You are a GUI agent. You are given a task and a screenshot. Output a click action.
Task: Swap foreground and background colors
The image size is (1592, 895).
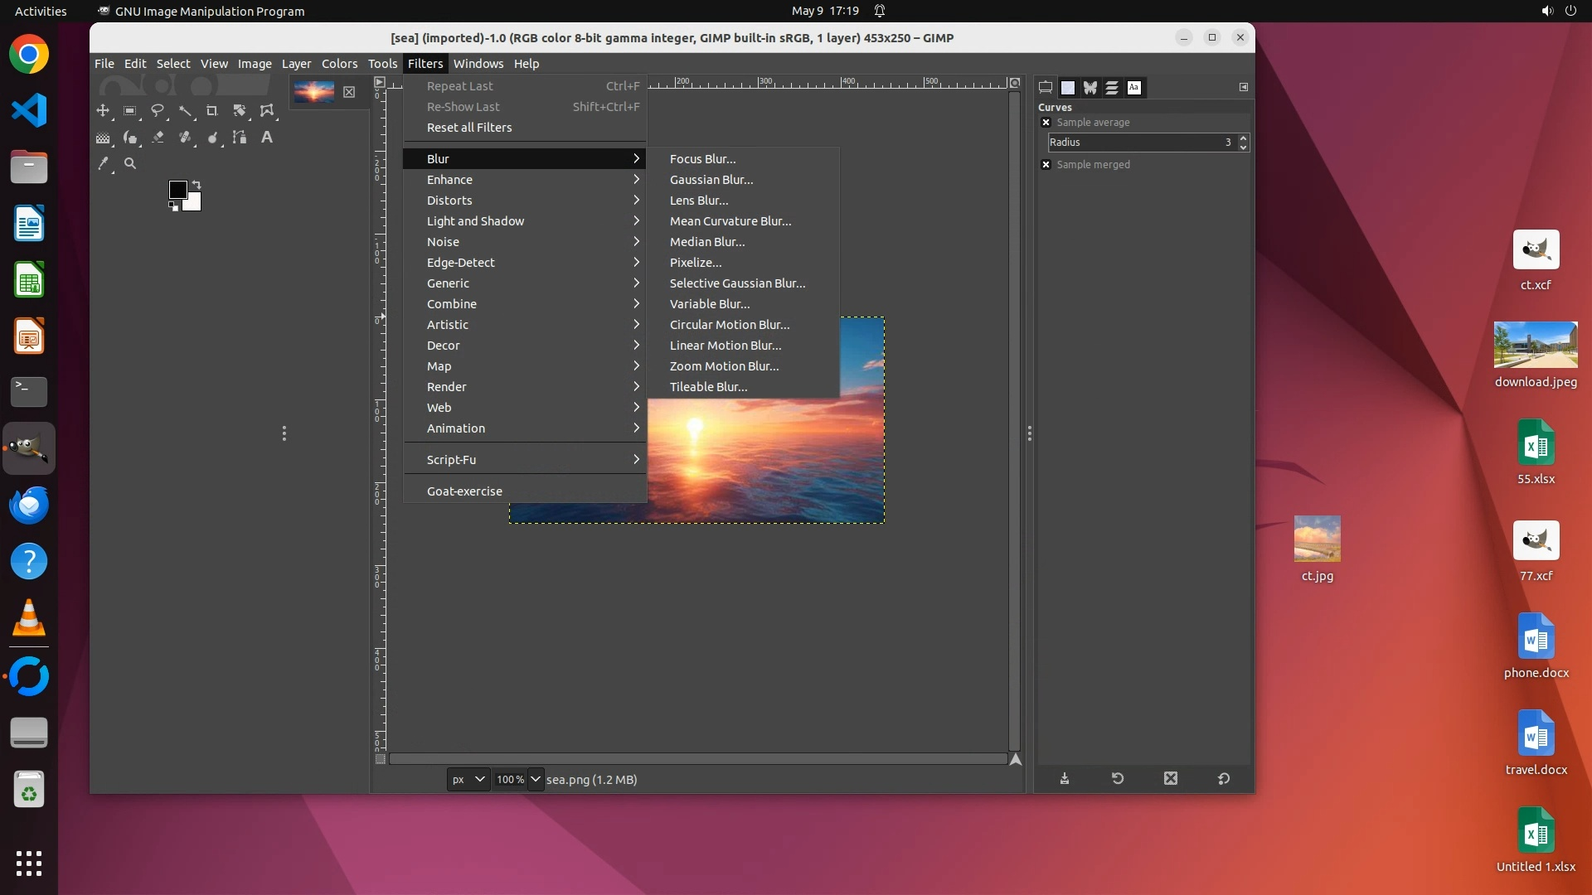[x=197, y=185]
